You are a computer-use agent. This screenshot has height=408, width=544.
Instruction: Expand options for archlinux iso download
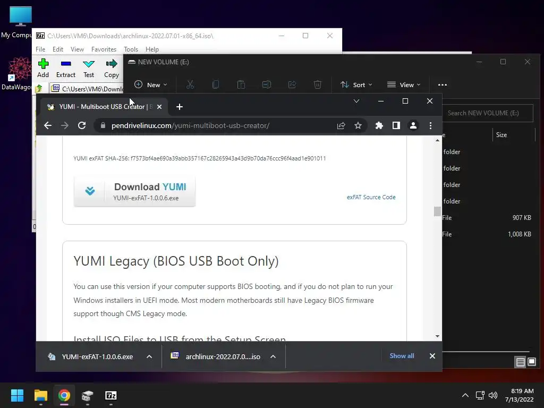(x=273, y=356)
